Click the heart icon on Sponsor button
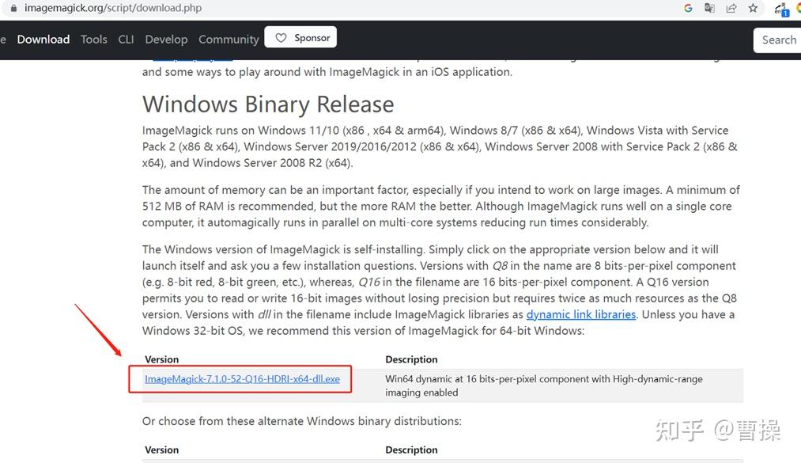This screenshot has height=463, width=801. [x=281, y=38]
